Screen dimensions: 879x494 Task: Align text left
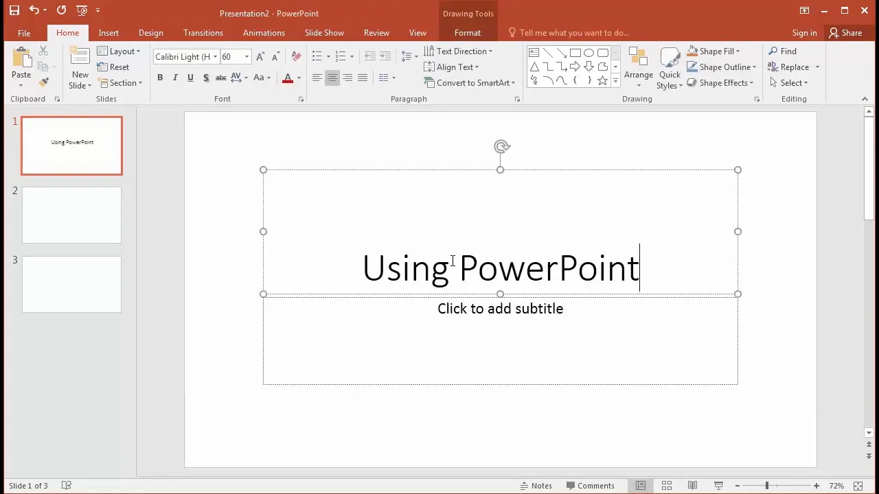point(317,78)
